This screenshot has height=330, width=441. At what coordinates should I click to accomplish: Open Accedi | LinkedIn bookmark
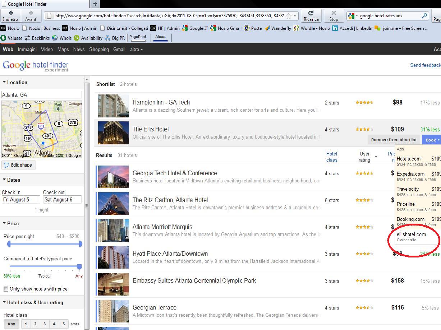pyautogui.click(x=352, y=28)
